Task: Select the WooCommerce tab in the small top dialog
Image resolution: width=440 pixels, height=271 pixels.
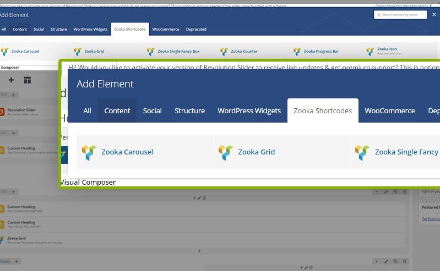Action: coord(166,29)
